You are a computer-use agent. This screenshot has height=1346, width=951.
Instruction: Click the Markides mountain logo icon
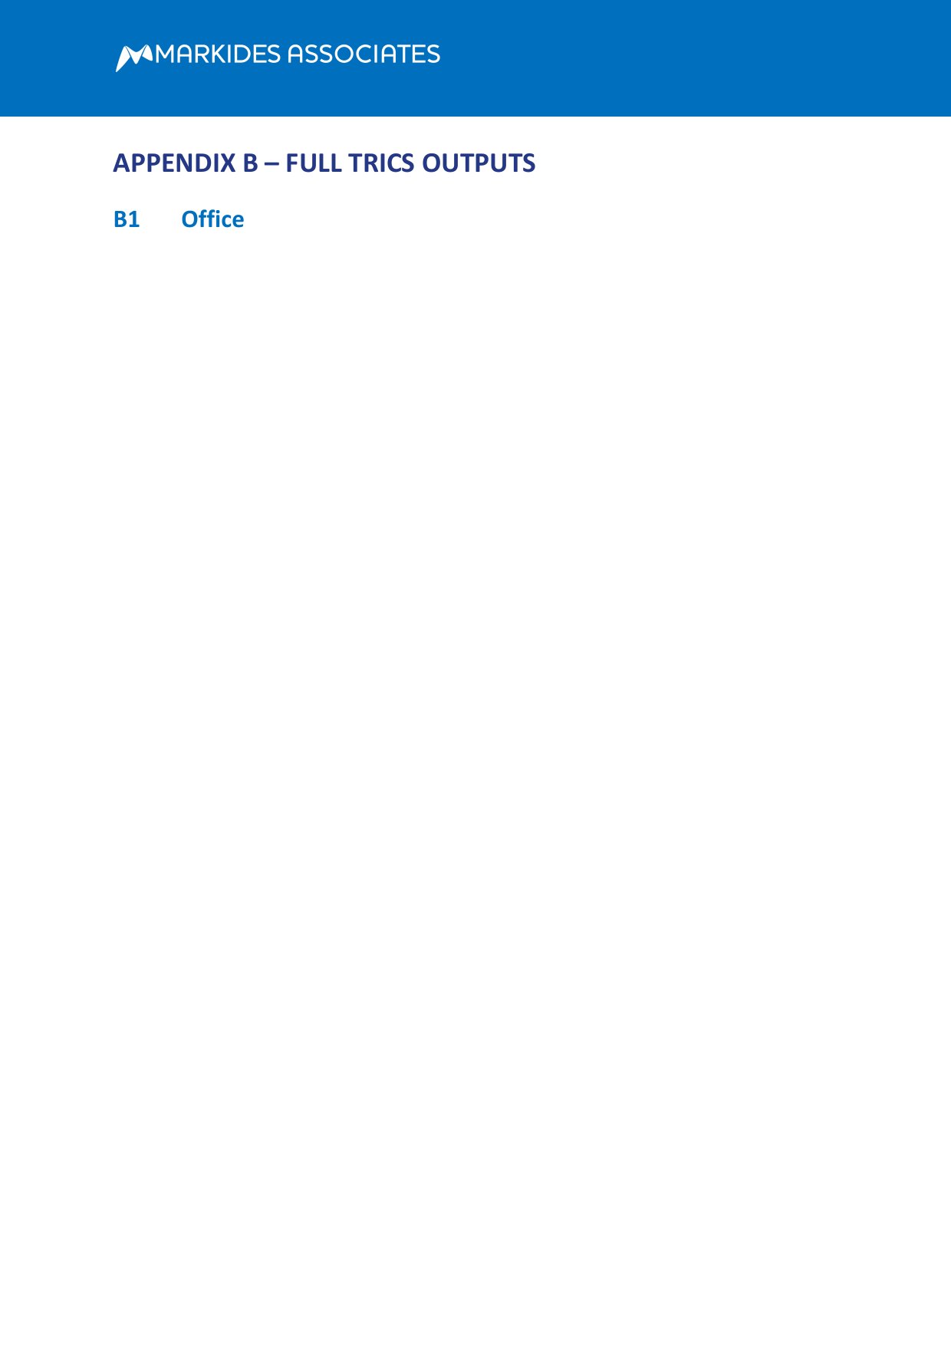(136, 58)
